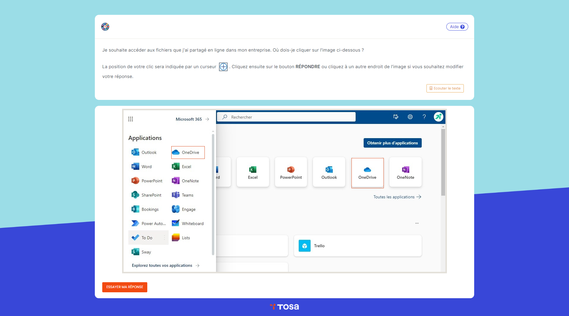Open OneDrive in the Applications list
Image resolution: width=569 pixels, height=316 pixels.
click(188, 152)
